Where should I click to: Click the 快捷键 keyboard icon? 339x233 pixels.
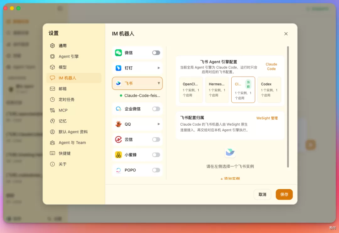click(x=52, y=153)
